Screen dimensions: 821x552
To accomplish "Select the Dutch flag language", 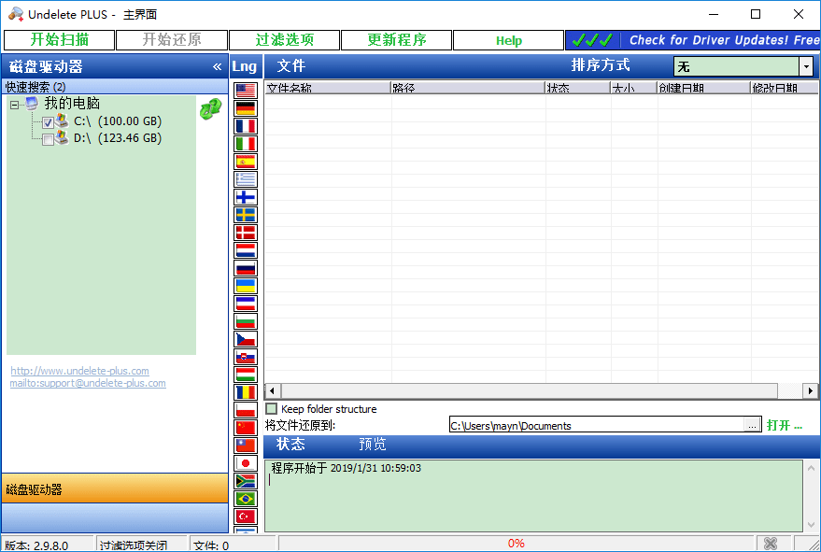I will [246, 250].
